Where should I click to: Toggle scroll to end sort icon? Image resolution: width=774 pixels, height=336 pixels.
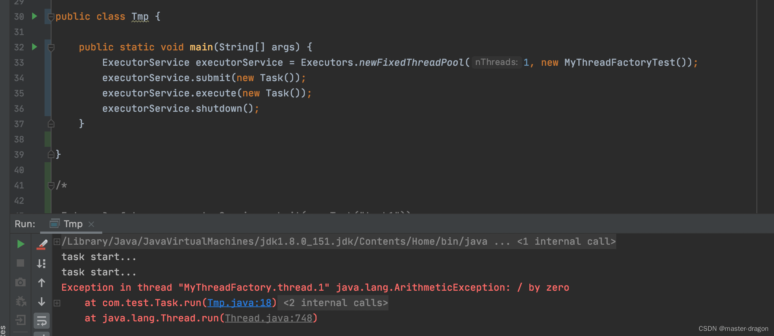42,263
